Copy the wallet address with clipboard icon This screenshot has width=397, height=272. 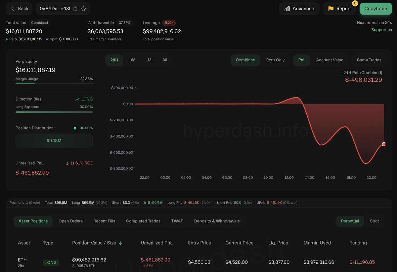pos(75,9)
